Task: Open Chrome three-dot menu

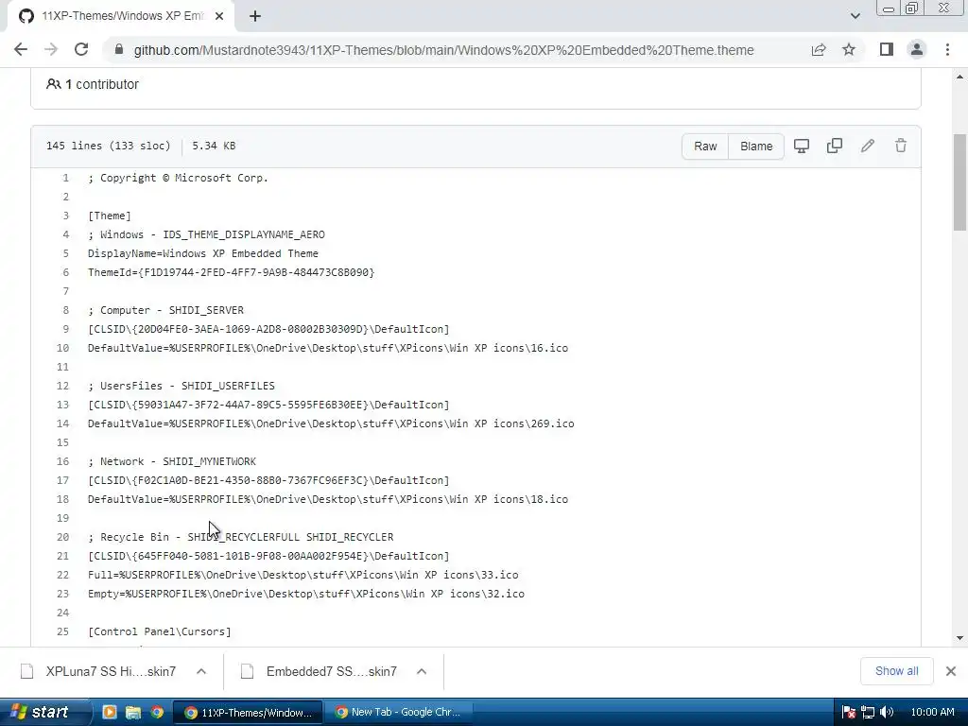Action: click(947, 49)
